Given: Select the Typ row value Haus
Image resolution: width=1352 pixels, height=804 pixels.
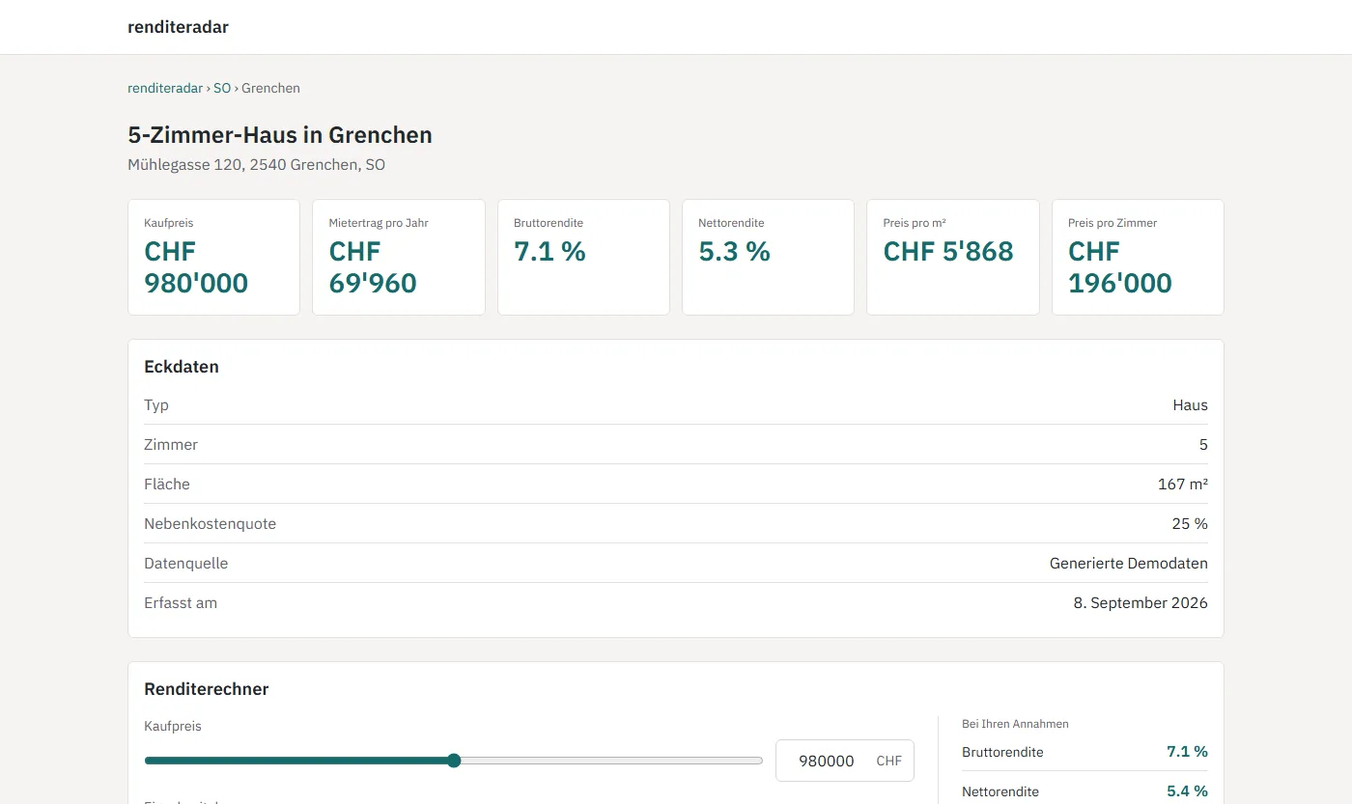Looking at the screenshot, I should [x=1190, y=405].
